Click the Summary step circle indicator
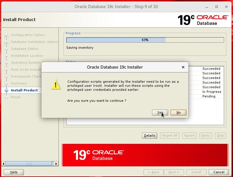The width and height of the screenshot is (233, 177). (7, 83)
